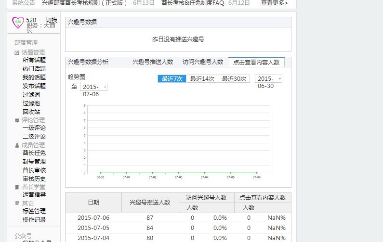Switch to 访问兴趣号人数 tab
The width and height of the screenshot is (383, 242).
coord(203,62)
